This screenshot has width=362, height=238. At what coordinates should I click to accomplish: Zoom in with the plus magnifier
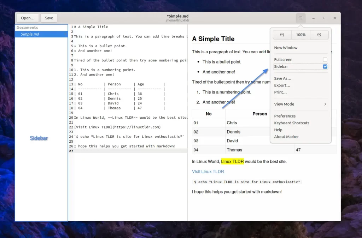click(x=319, y=35)
